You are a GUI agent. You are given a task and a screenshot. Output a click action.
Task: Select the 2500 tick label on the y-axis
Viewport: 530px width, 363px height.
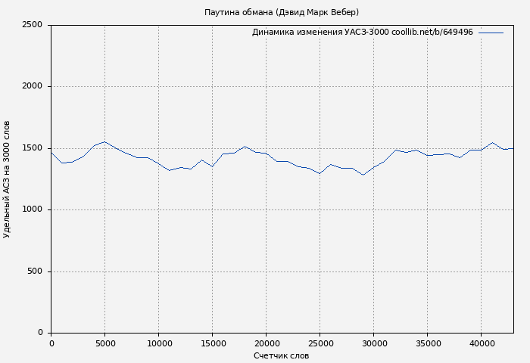click(x=32, y=25)
